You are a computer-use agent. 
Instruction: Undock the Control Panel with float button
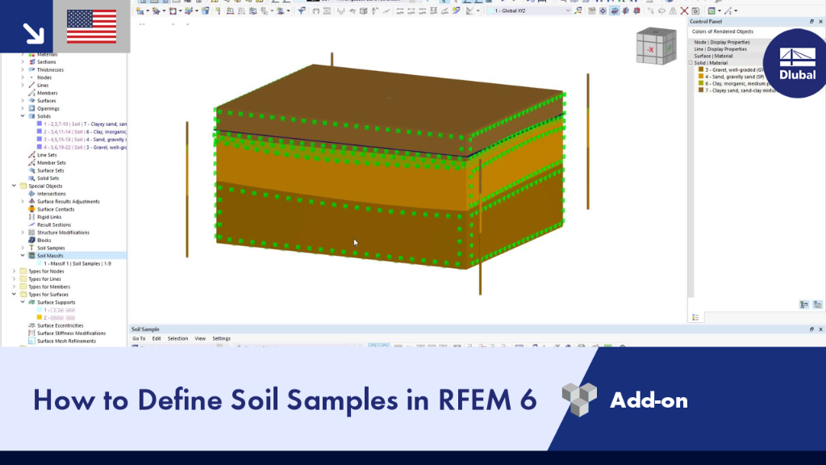coord(811,22)
